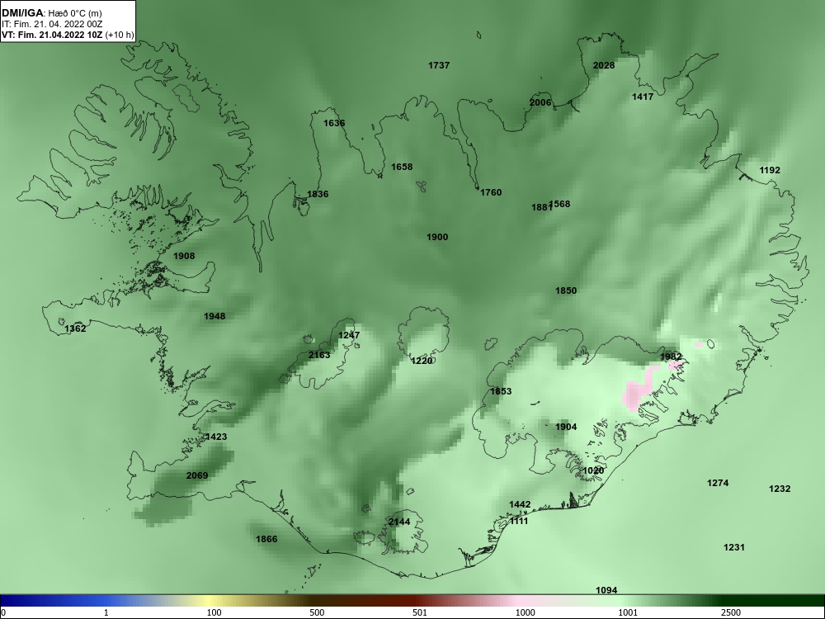Image resolution: width=825 pixels, height=619 pixels.
Task: Click the 500 label on the color scale
Action: click(x=318, y=612)
